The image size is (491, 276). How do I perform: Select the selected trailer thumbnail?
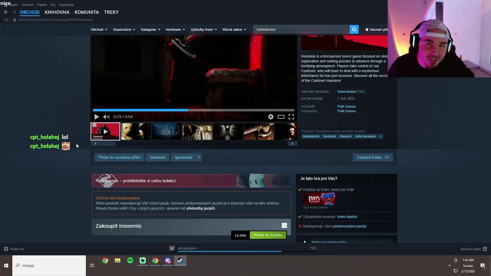point(105,131)
